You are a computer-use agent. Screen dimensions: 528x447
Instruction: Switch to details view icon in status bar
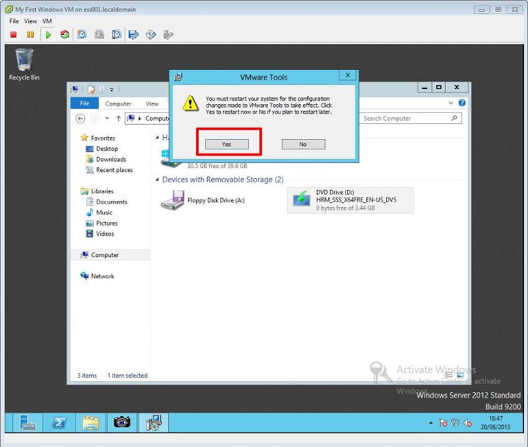pyautogui.click(x=449, y=375)
